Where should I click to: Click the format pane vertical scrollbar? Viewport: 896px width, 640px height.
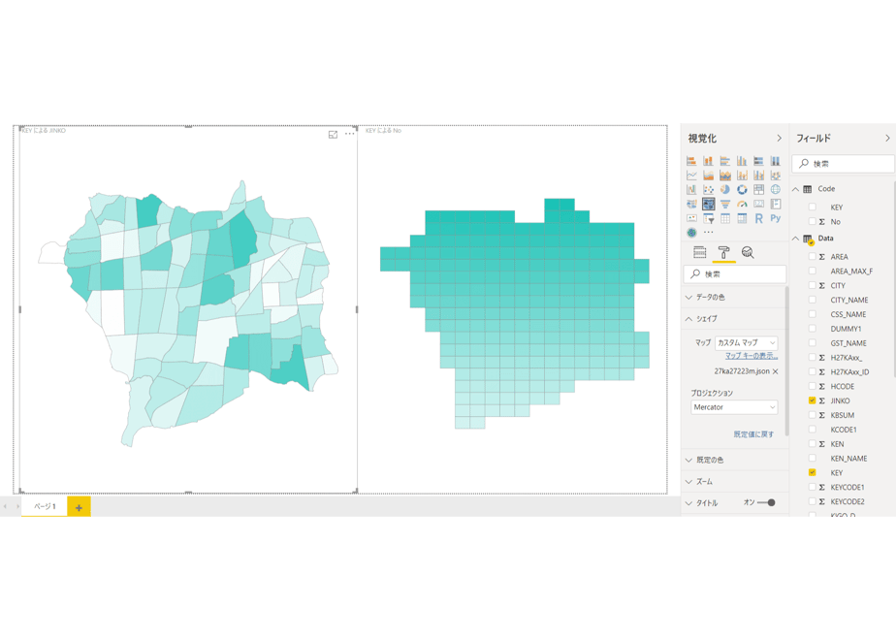[x=786, y=360]
